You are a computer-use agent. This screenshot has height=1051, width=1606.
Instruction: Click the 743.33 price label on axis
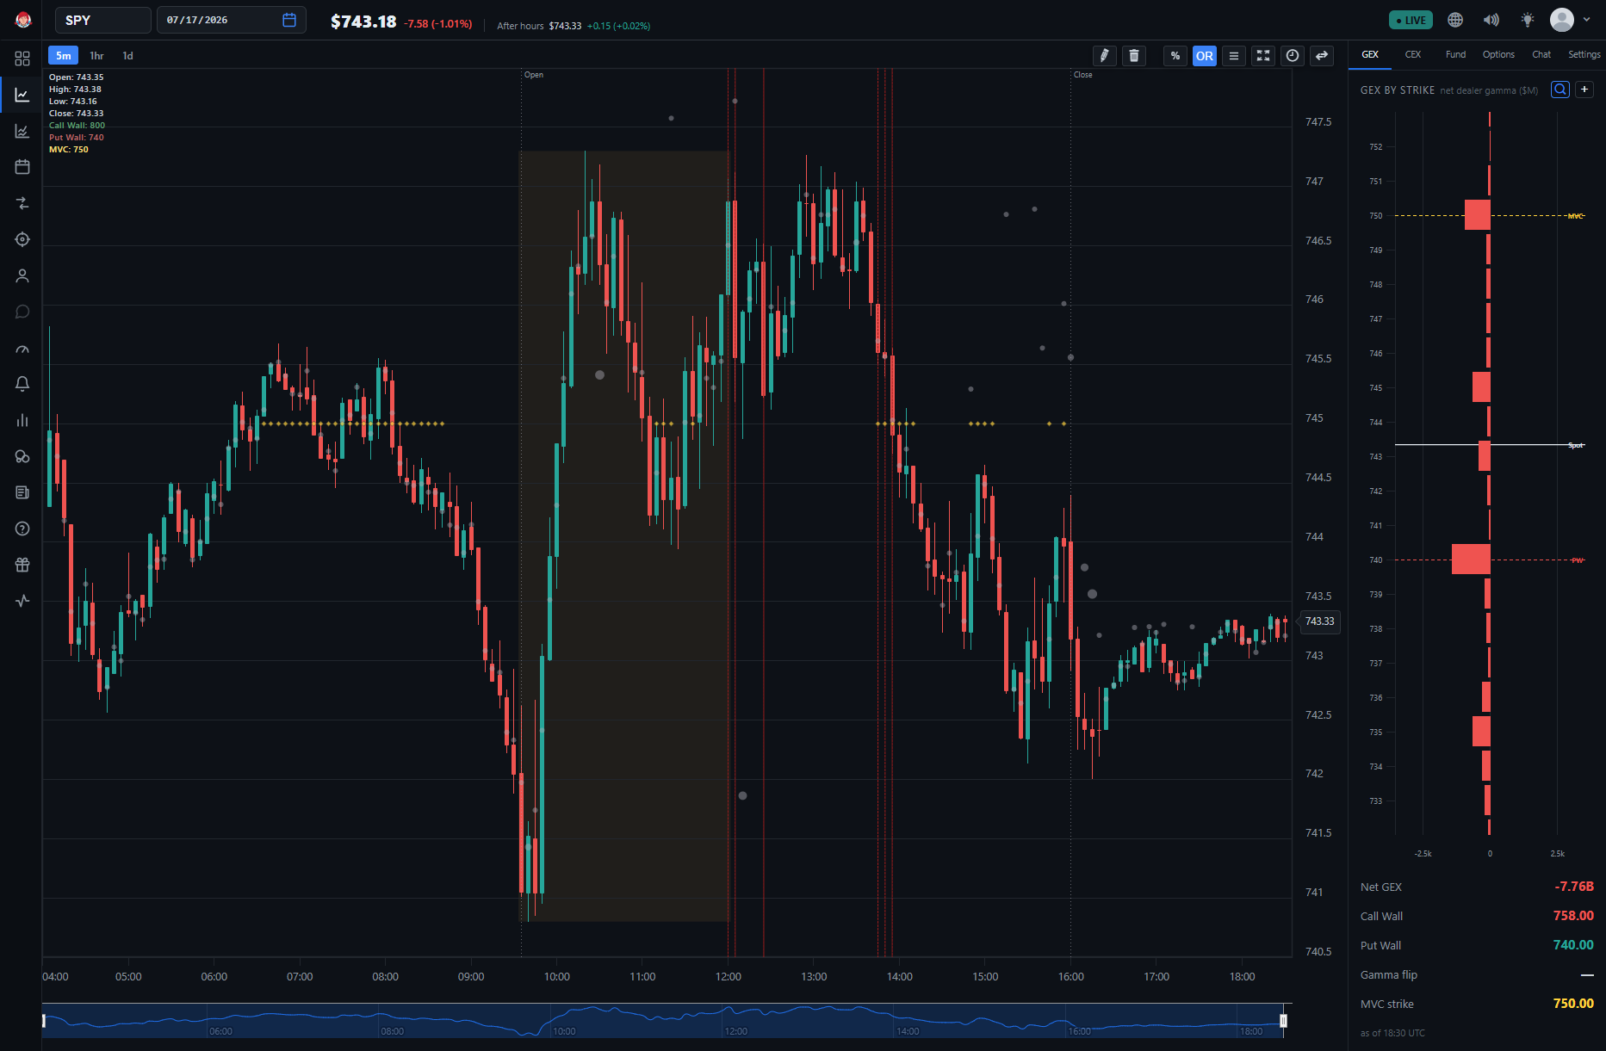point(1319,621)
